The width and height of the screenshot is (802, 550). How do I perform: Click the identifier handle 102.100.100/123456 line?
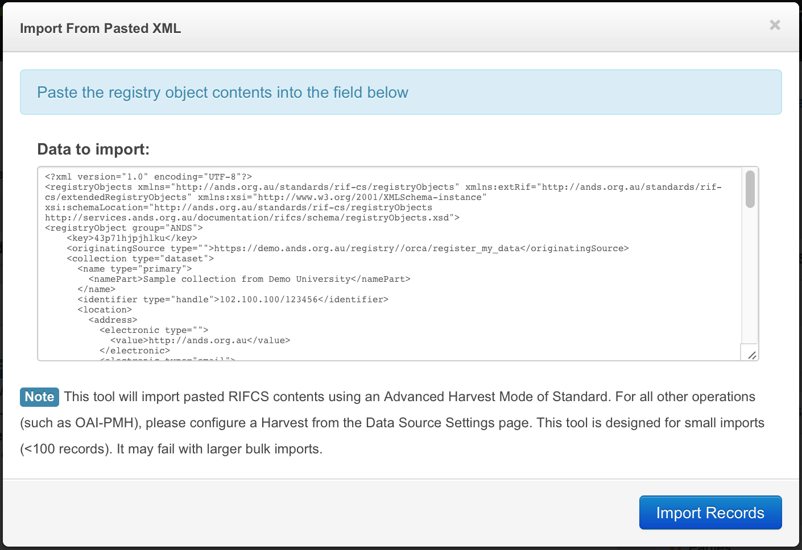(233, 299)
